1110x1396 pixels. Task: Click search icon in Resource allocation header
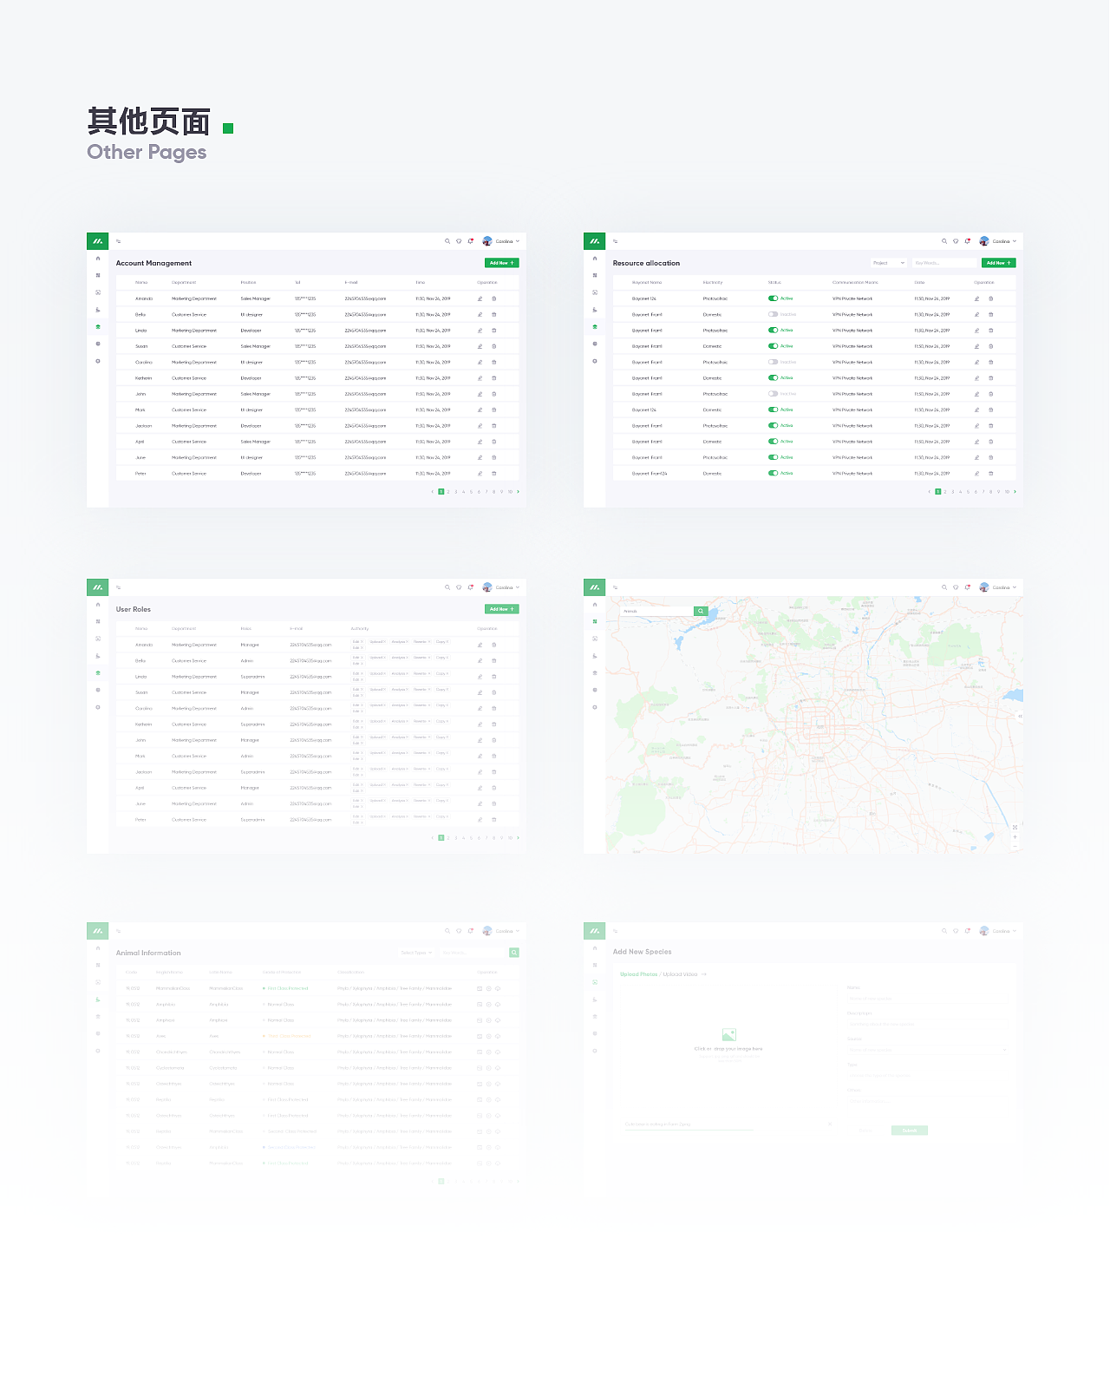pos(944,241)
